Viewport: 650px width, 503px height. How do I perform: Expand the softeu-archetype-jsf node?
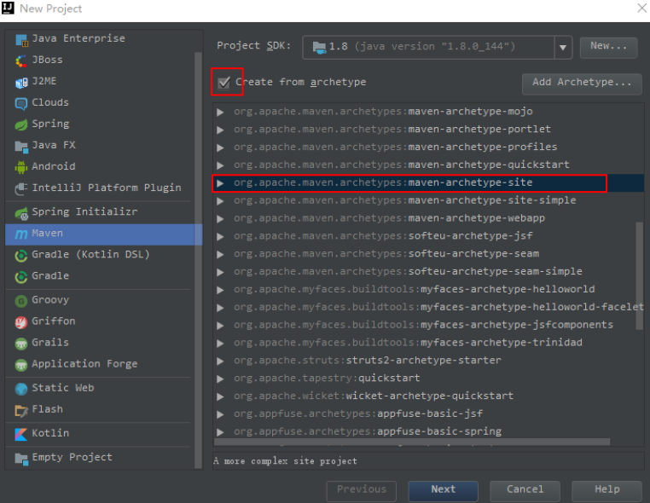(220, 237)
